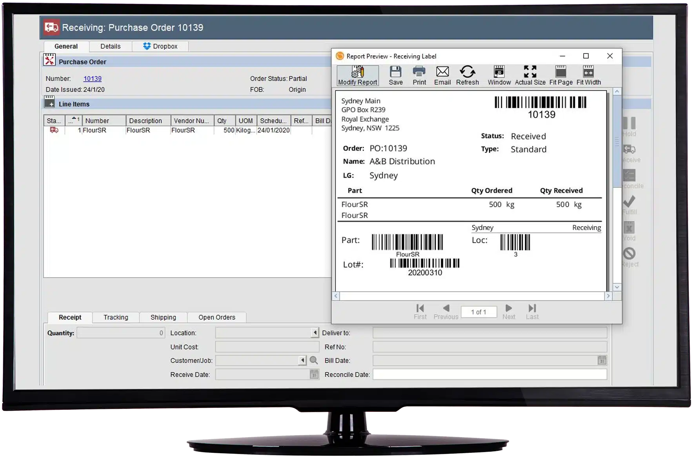Click the Unit Cost field
Viewport: 695px width, 463px height.
pos(267,347)
